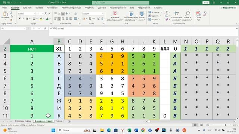This screenshot has width=239, height=134.
Task: Switch to the Данные ribbon tab
Action: (102, 7)
